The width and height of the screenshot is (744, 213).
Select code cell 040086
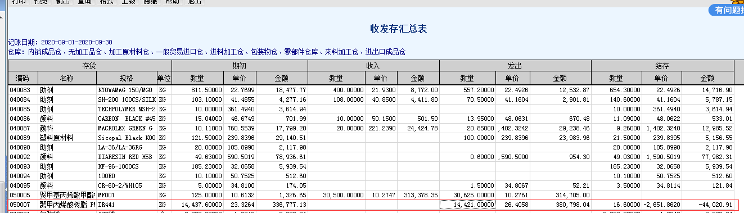22,119
